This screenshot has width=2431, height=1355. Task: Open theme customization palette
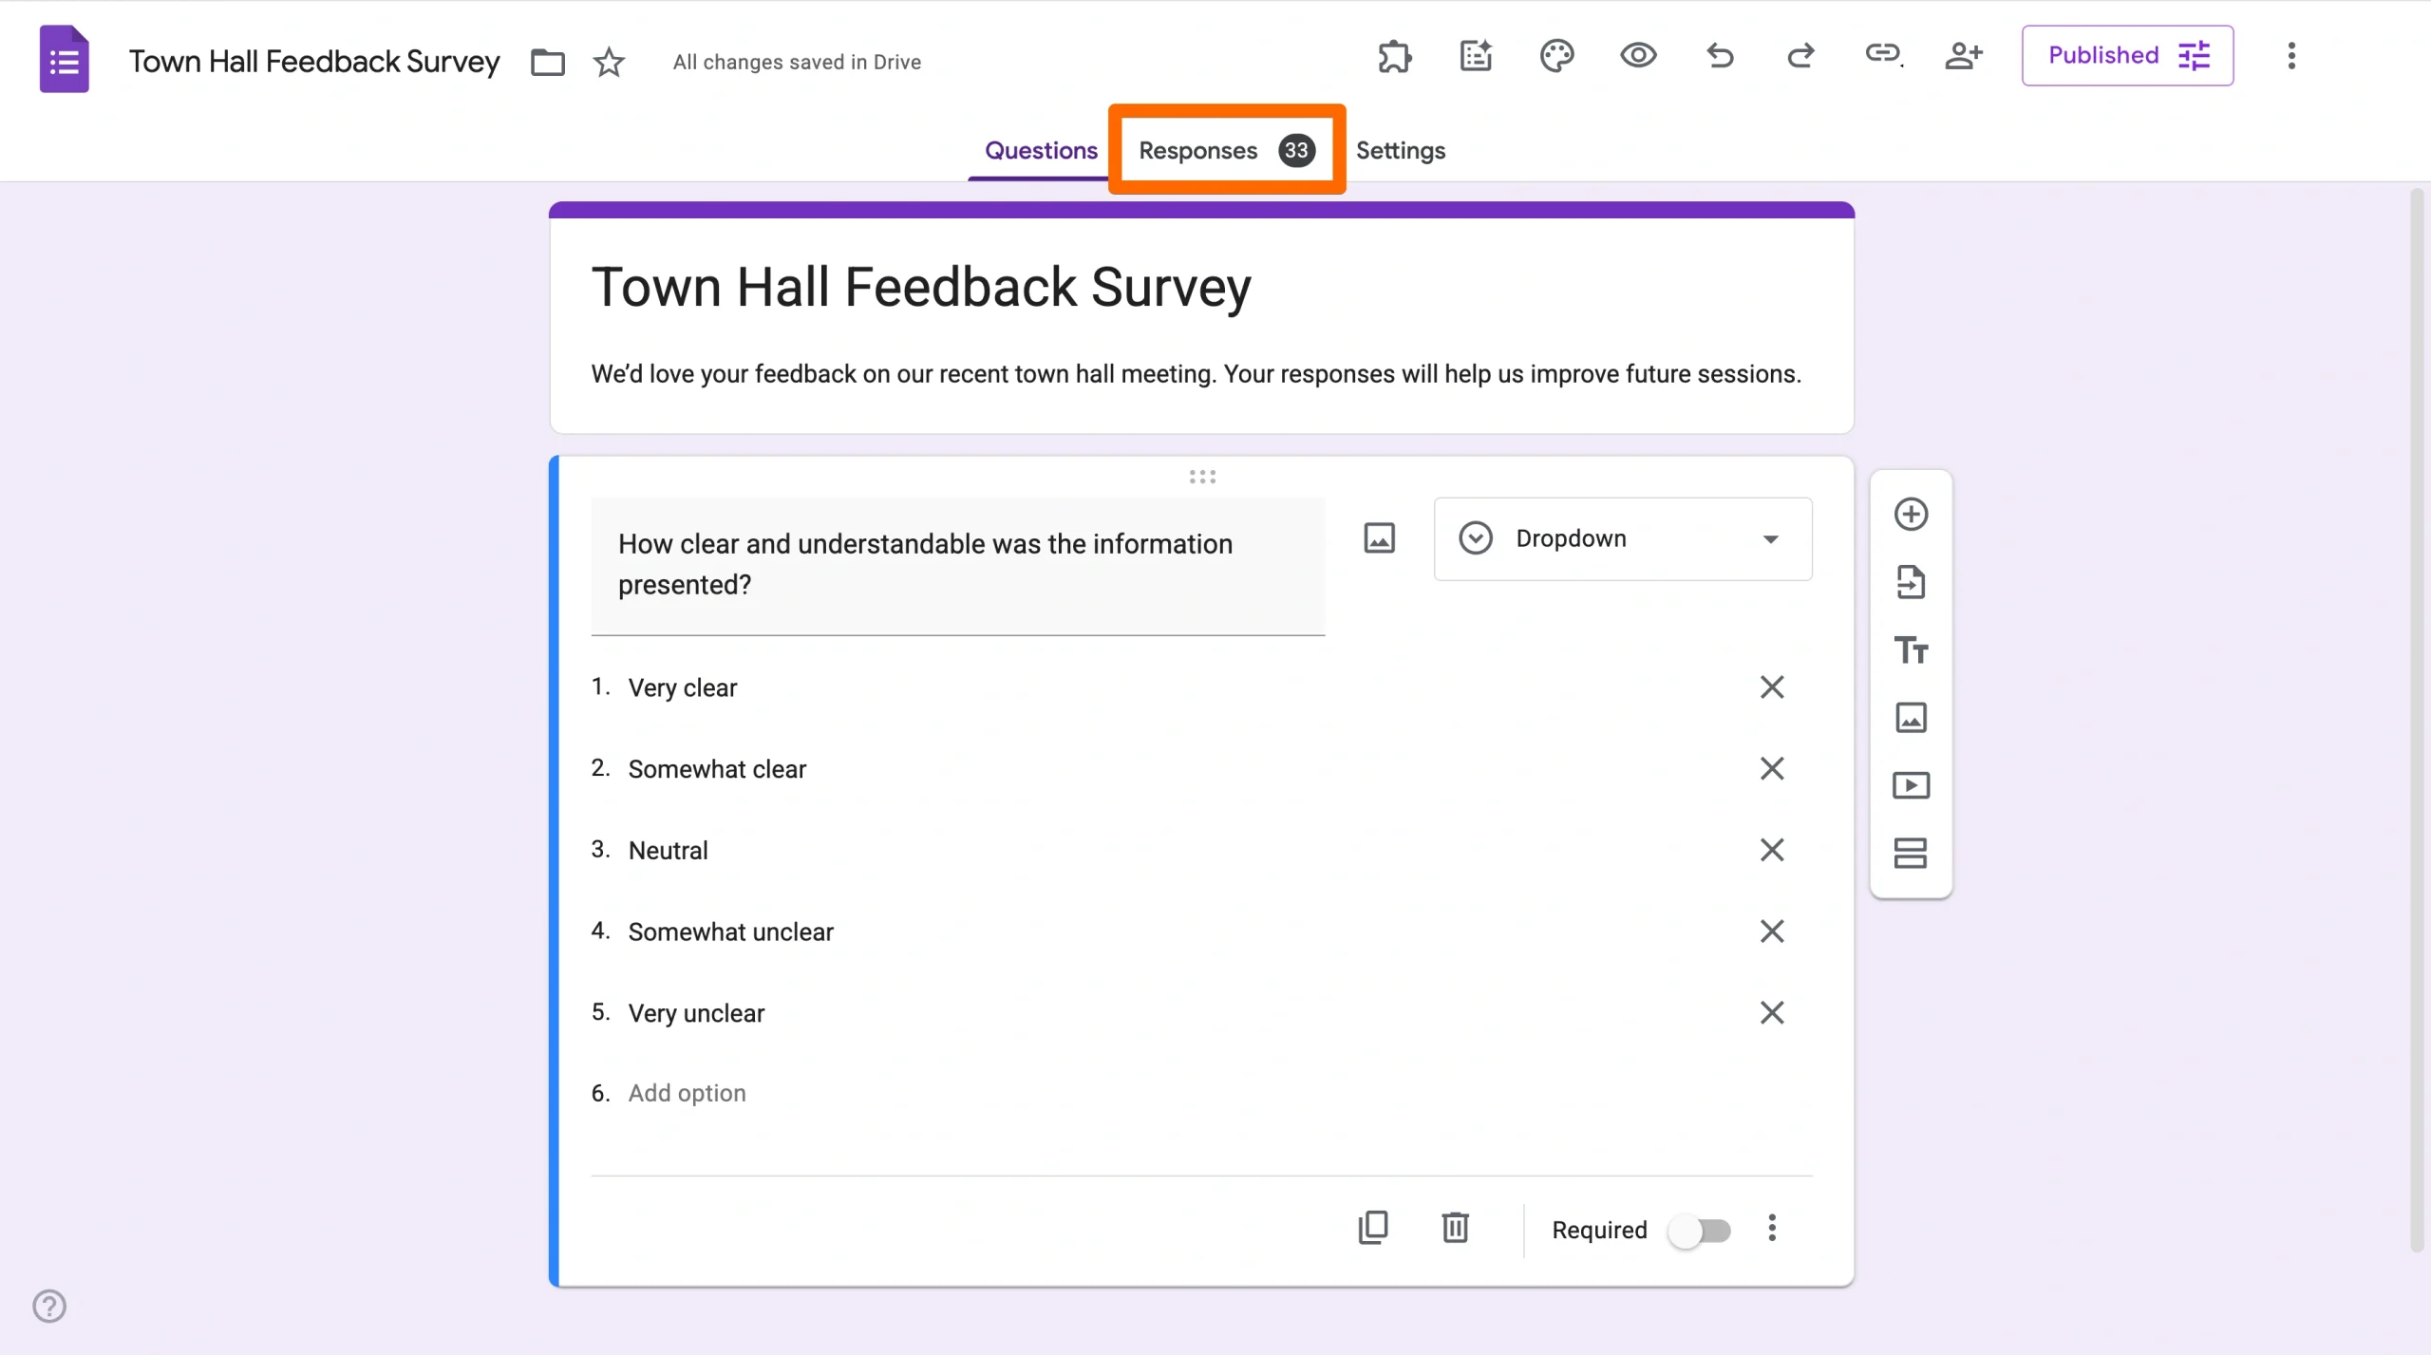pos(1555,57)
